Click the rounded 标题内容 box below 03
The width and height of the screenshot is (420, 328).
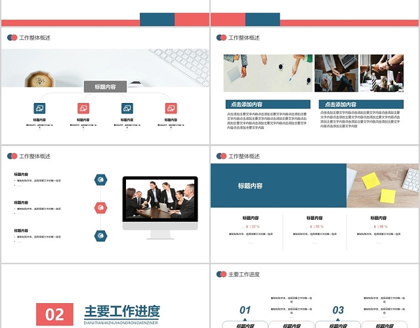tap(338, 325)
